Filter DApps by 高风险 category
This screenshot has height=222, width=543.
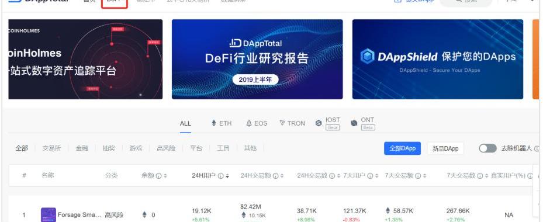coord(166,148)
